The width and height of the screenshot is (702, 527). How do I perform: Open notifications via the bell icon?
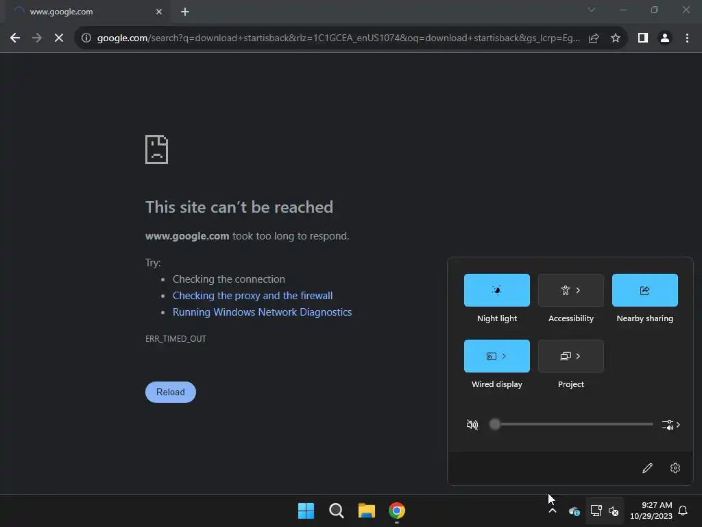683,511
